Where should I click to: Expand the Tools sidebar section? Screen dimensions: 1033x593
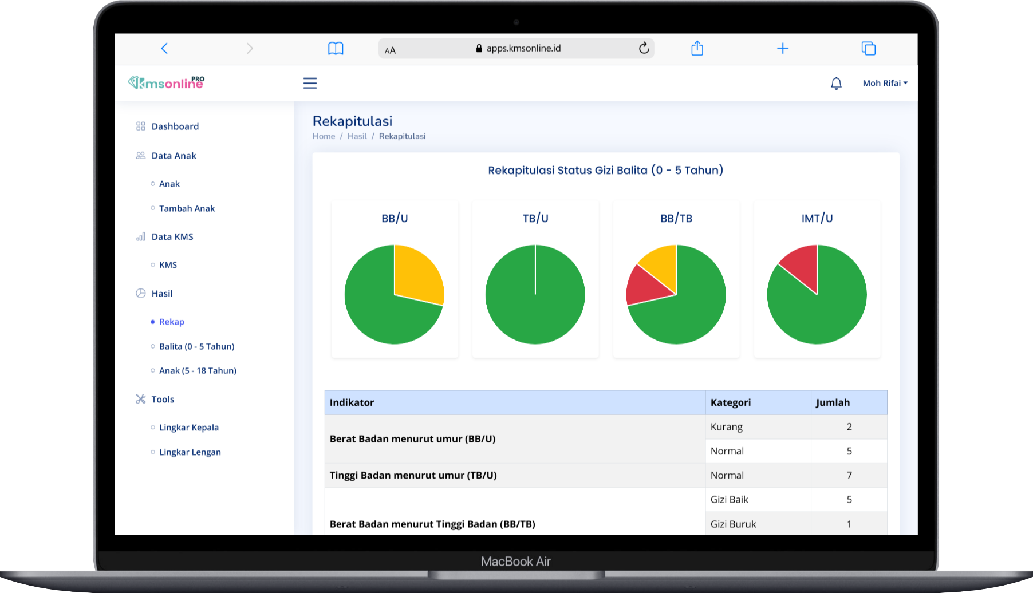[x=163, y=400]
